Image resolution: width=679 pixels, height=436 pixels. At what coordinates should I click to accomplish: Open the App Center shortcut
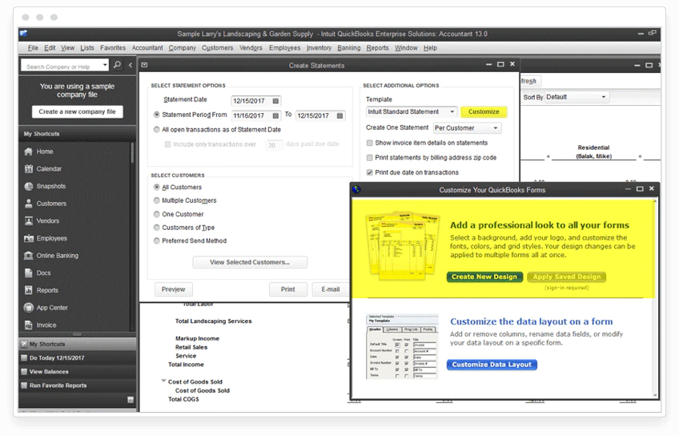pyautogui.click(x=52, y=307)
